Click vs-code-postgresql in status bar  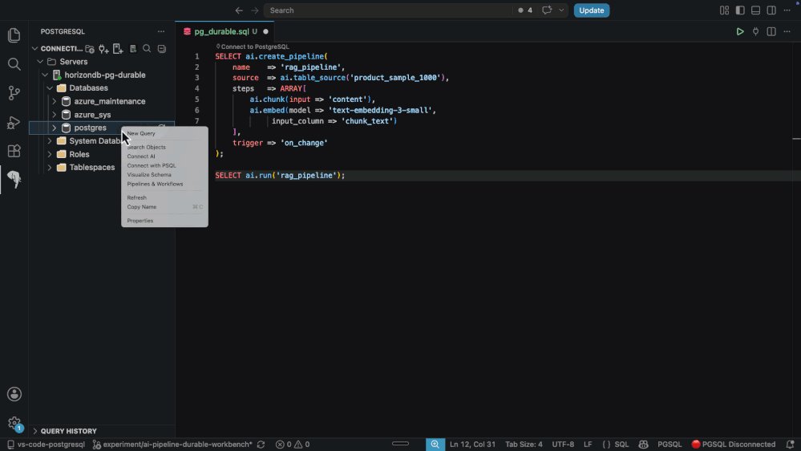46,445
